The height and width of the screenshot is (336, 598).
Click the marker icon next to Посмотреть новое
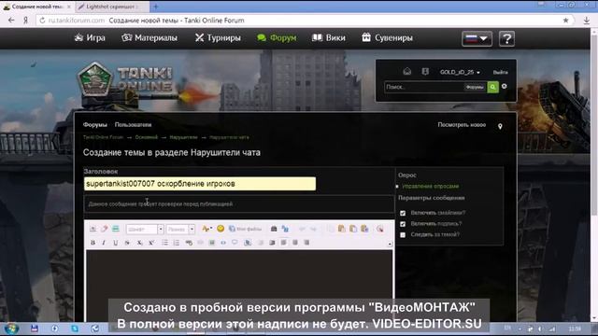(x=500, y=126)
